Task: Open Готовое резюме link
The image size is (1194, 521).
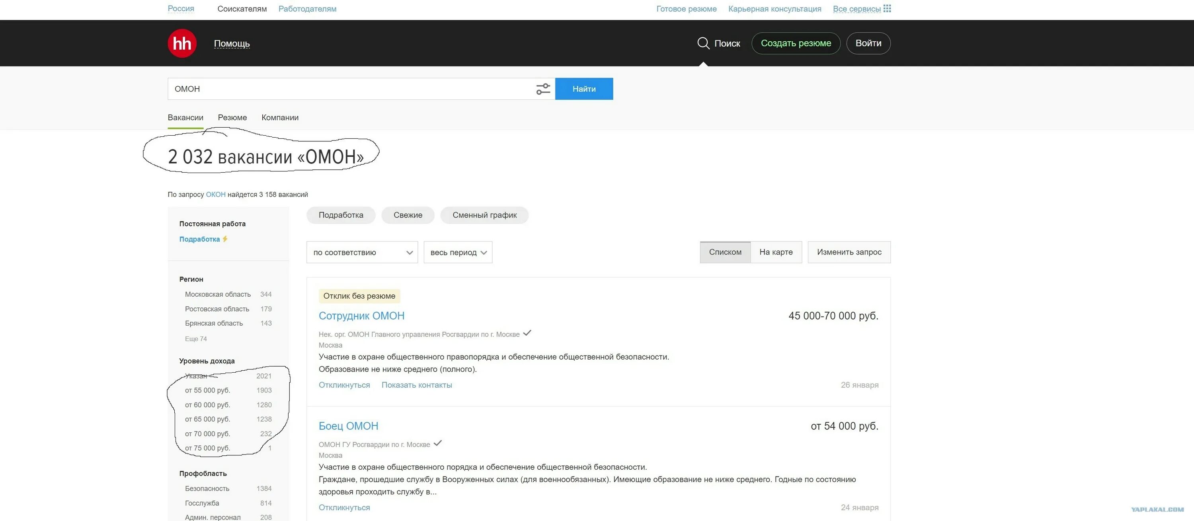Action: (687, 9)
